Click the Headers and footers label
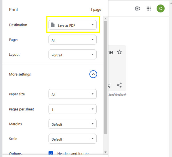This screenshot has height=157, width=172. pos(73,154)
